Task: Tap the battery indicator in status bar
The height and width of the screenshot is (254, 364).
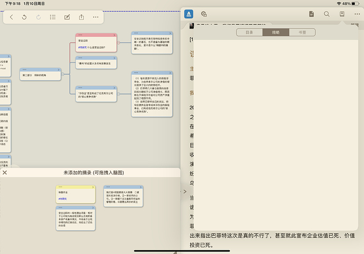Action: coord(355,4)
